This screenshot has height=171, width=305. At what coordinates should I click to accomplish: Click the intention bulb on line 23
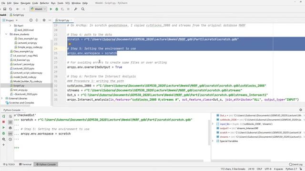coord(70,44)
